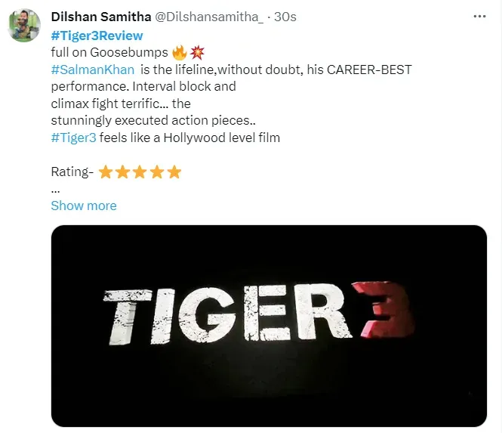502x433 pixels.
Task: Click the Rating- label text
Action: [72, 172]
